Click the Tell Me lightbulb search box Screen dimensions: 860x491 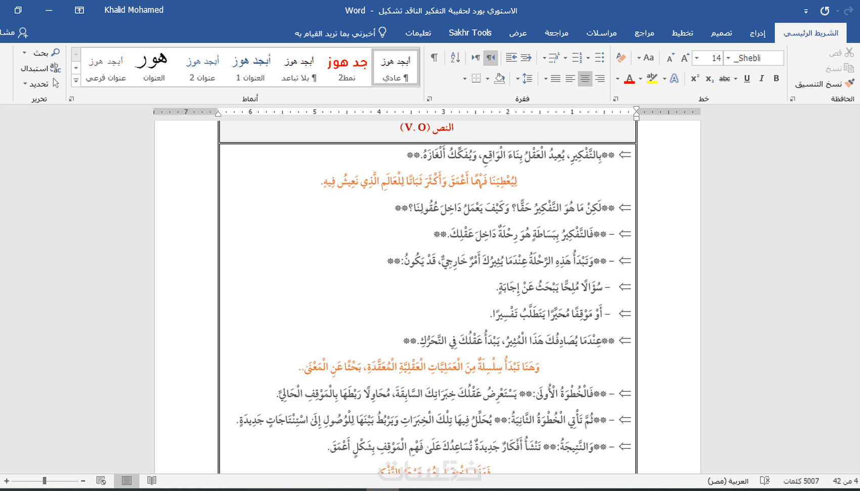(341, 33)
